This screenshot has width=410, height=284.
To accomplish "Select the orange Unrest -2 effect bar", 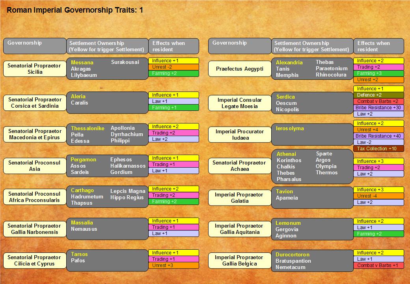I will click(173, 67).
